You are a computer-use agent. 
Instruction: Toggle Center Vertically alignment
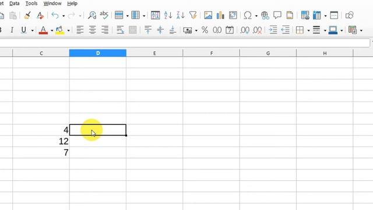click(x=160, y=30)
